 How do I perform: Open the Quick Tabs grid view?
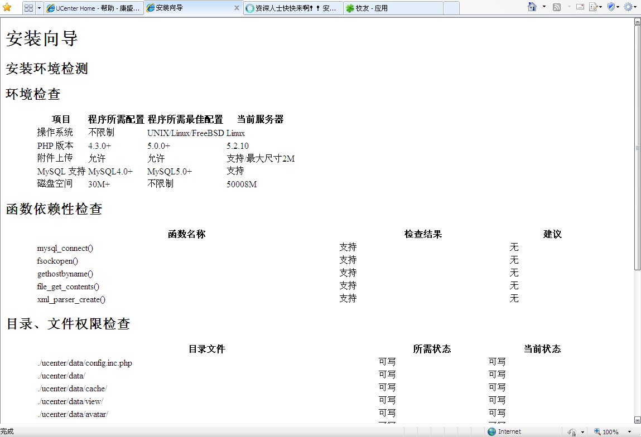click(28, 8)
